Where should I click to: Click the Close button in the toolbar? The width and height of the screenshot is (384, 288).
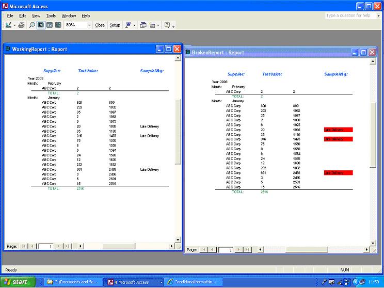(100, 25)
